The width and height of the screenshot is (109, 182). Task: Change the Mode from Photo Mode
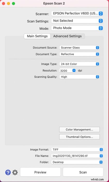click(x=77, y=28)
